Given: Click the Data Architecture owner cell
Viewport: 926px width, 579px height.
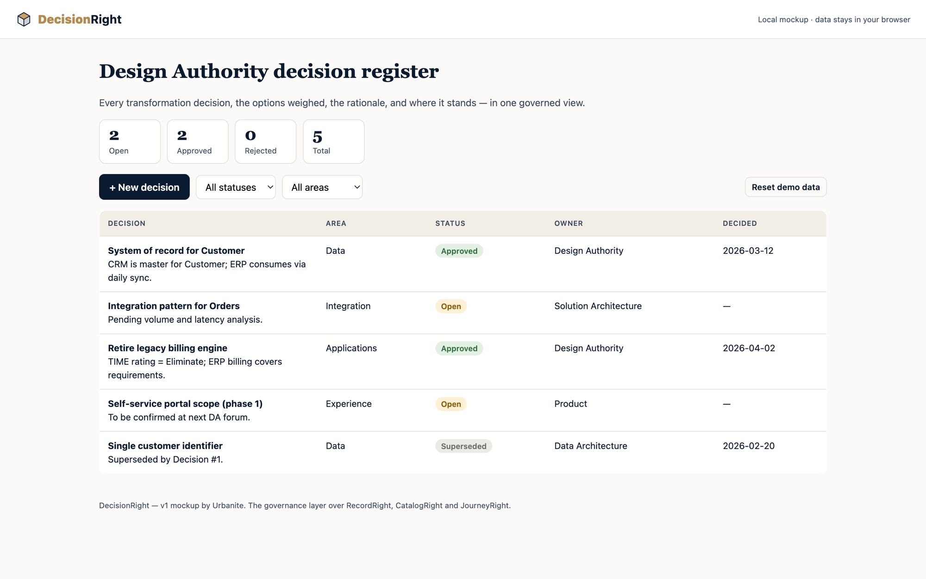Looking at the screenshot, I should point(591,446).
